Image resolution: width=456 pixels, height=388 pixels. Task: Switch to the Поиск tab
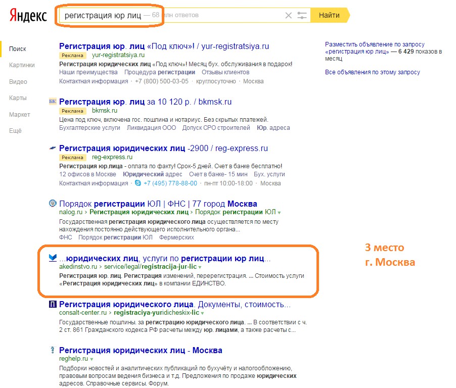[18, 49]
